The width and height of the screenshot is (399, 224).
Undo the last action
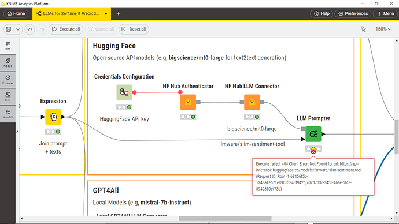click(x=29, y=29)
